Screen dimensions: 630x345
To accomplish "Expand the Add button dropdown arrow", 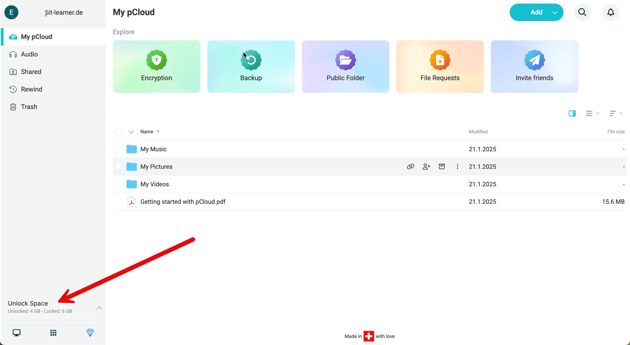I will point(555,13).
